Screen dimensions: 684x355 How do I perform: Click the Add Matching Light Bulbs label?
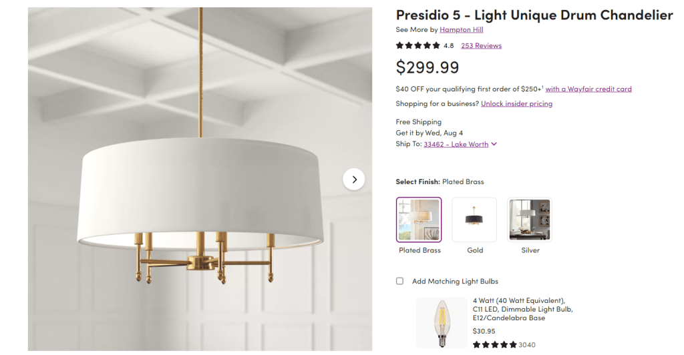(455, 281)
